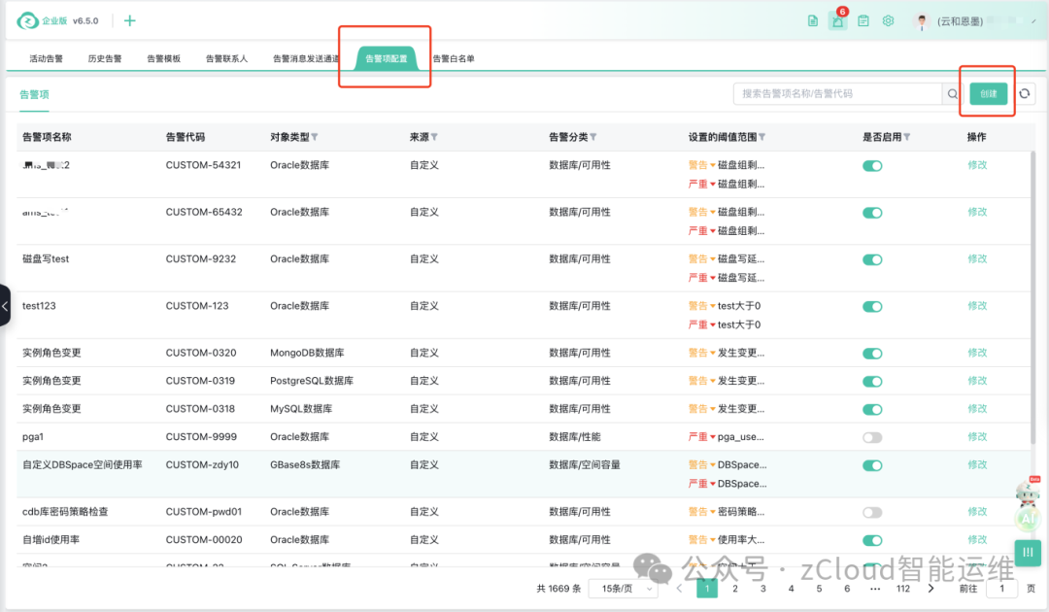1049x612 pixels.
Task: Click the search magnifier icon
Action: coord(953,94)
